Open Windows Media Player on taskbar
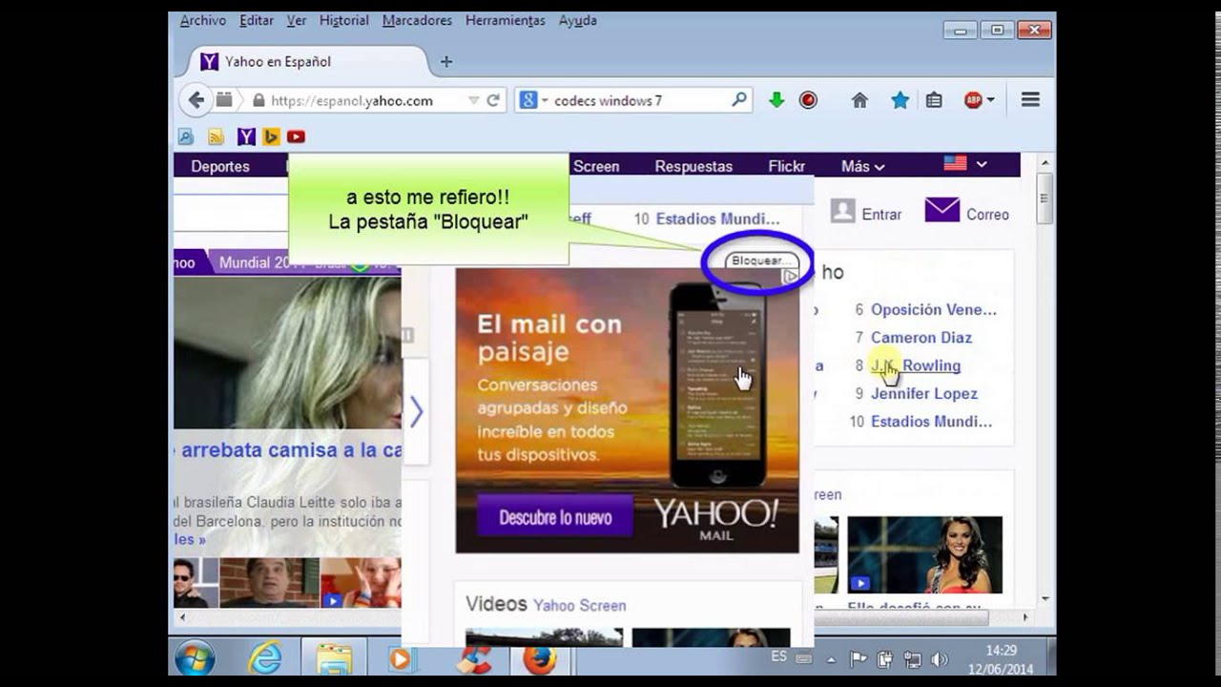Viewport: 1221px width, 687px height. tap(401, 658)
